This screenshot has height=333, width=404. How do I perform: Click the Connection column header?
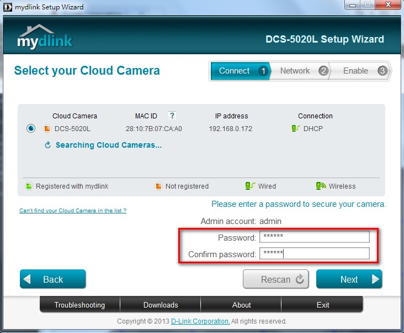tap(315, 116)
